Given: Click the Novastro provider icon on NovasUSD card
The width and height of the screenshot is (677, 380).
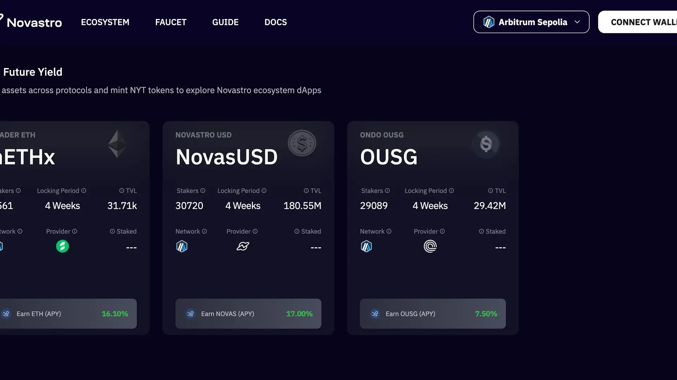Looking at the screenshot, I should [243, 246].
